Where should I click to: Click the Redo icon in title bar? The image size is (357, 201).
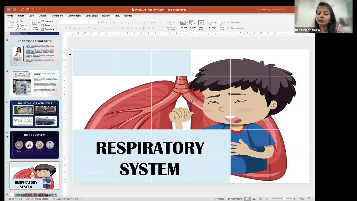pyautogui.click(x=40, y=9)
